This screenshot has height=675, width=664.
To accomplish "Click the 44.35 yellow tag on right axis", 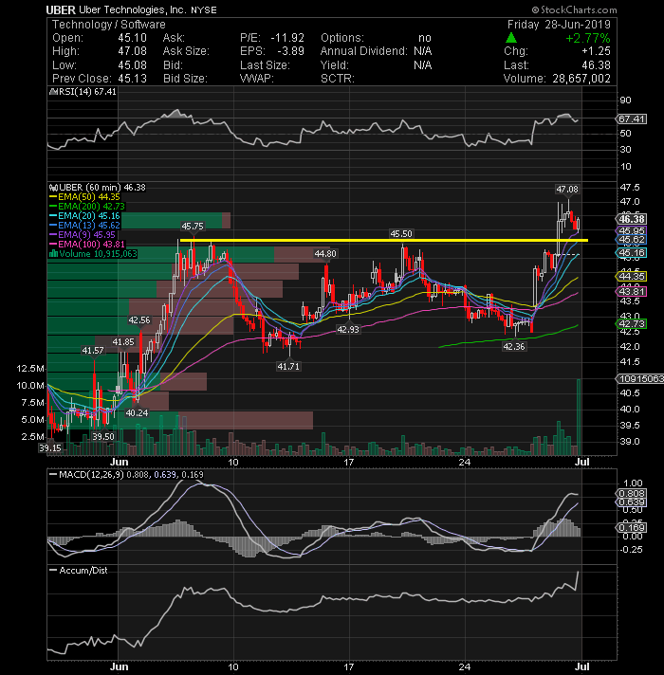I will [632, 277].
